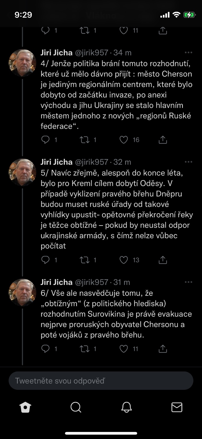The height and width of the screenshot is (439, 202).
Task: Share tweet 6/ about Surovikin
Action: 163,349
